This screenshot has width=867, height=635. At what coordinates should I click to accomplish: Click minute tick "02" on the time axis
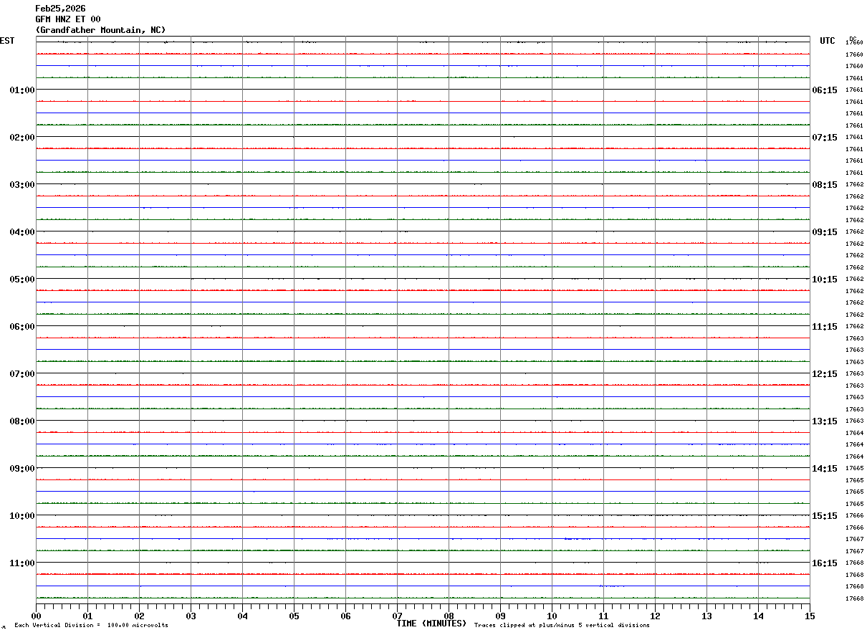(139, 615)
